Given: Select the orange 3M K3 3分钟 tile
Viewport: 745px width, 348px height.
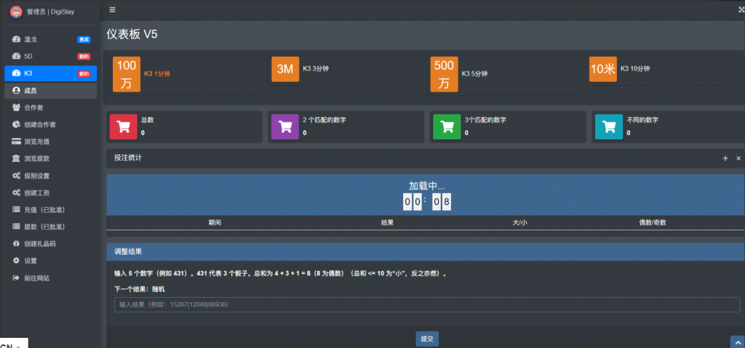Looking at the screenshot, I should (x=284, y=70).
